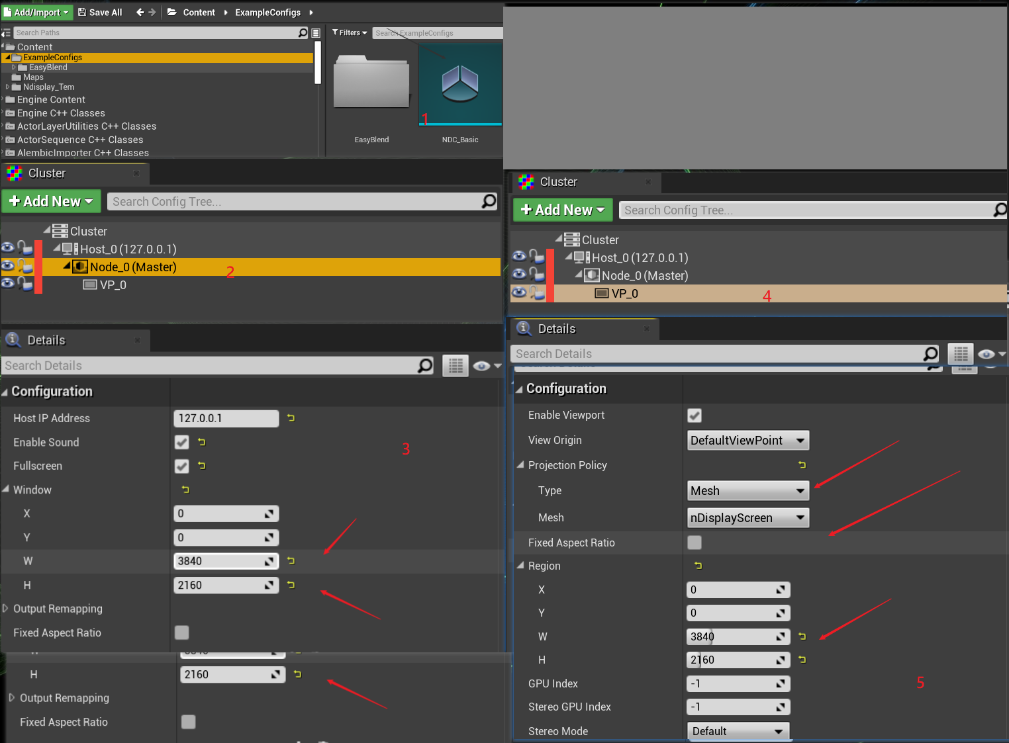Select Engine C++ Classes entry
This screenshot has width=1009, height=743.
click(x=61, y=113)
